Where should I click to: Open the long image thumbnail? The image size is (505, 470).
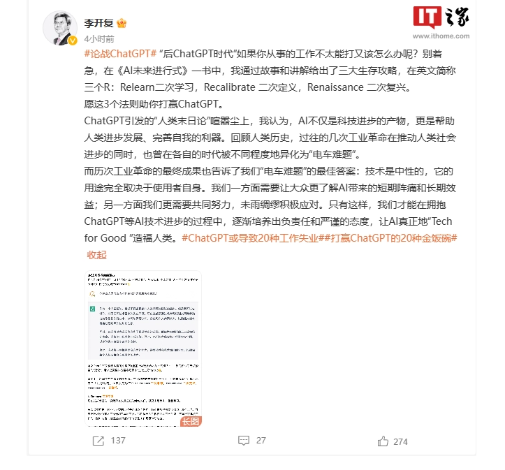143,348
